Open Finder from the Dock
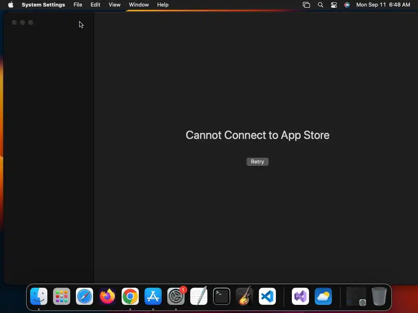The image size is (418, 313). click(x=39, y=296)
